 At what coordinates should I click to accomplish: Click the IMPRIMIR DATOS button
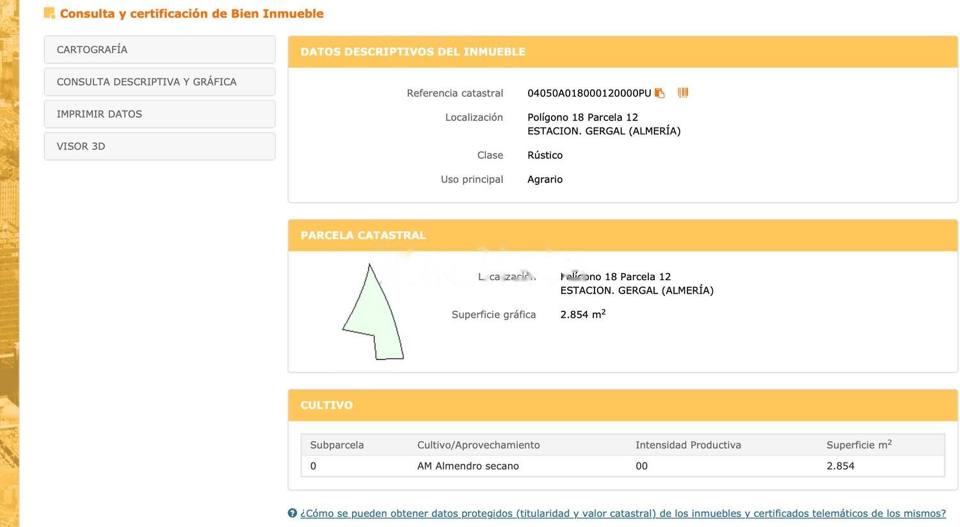159,114
